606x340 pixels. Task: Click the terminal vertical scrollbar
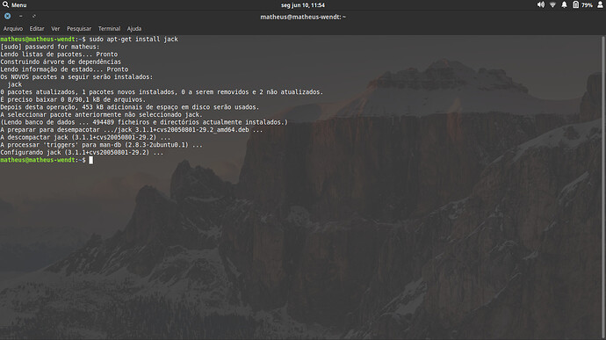point(603,188)
